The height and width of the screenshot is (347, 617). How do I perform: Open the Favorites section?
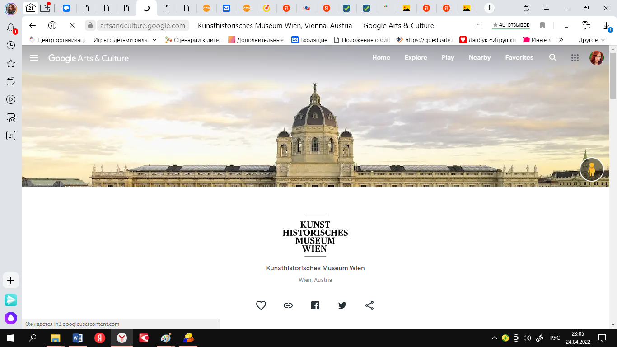tap(519, 57)
